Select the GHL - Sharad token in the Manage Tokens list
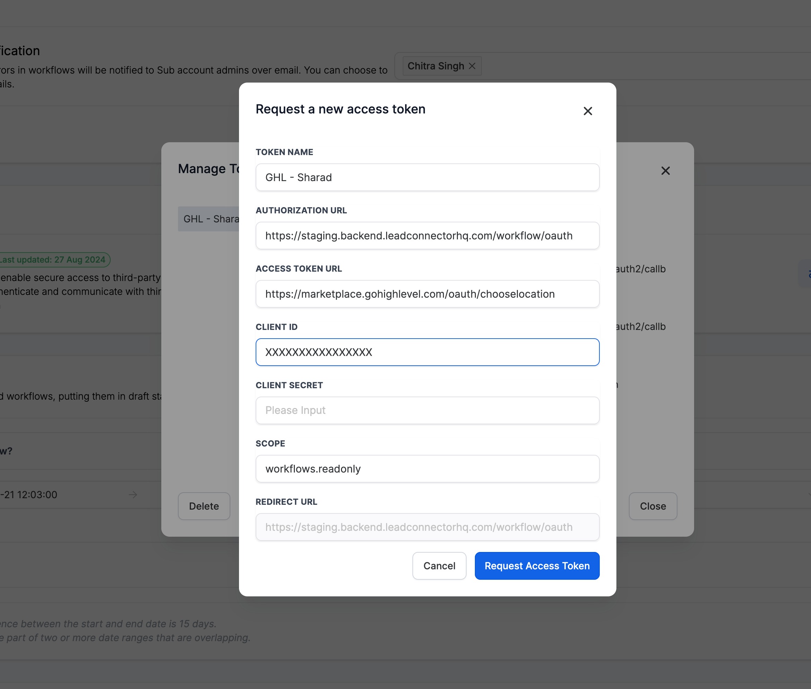811x689 pixels. click(x=209, y=219)
